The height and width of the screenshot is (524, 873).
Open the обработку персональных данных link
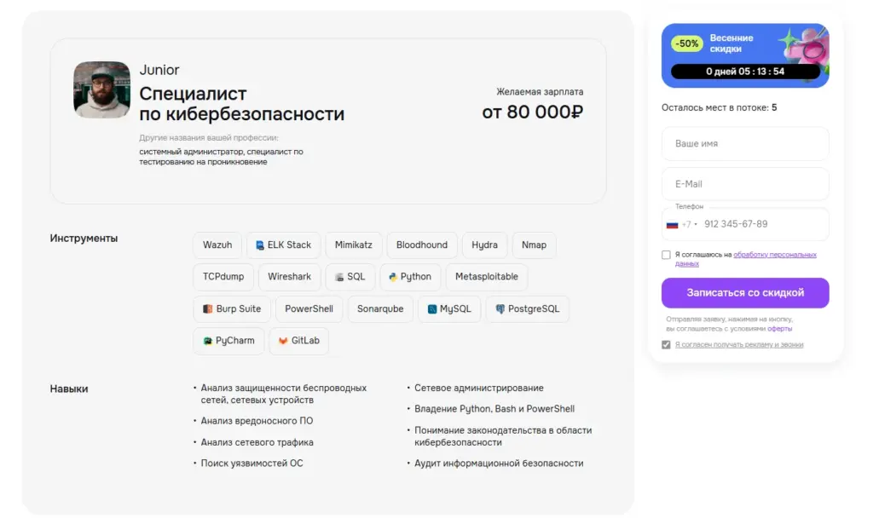pyautogui.click(x=774, y=254)
